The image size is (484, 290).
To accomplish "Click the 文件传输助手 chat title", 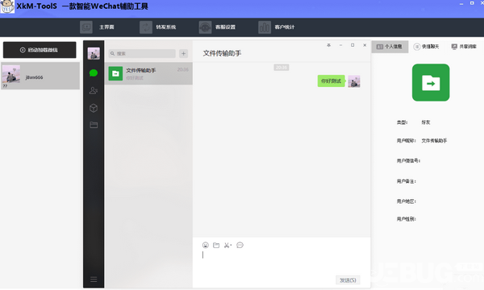I will [x=222, y=53].
